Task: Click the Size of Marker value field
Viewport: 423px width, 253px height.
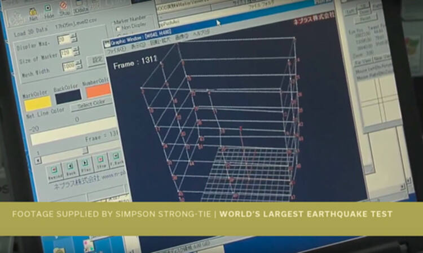Action: [67, 53]
